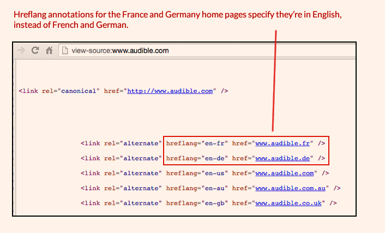Focus the view-source:www.audible.com address bar
The height and width of the screenshot is (233, 385).
[120, 51]
